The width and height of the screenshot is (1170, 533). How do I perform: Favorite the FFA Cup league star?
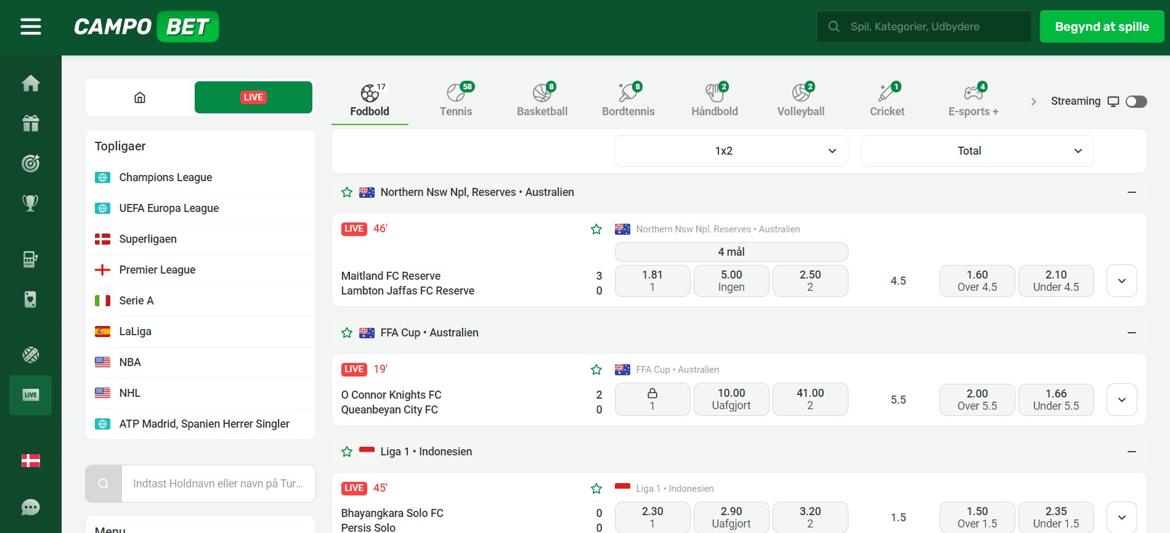click(x=347, y=333)
